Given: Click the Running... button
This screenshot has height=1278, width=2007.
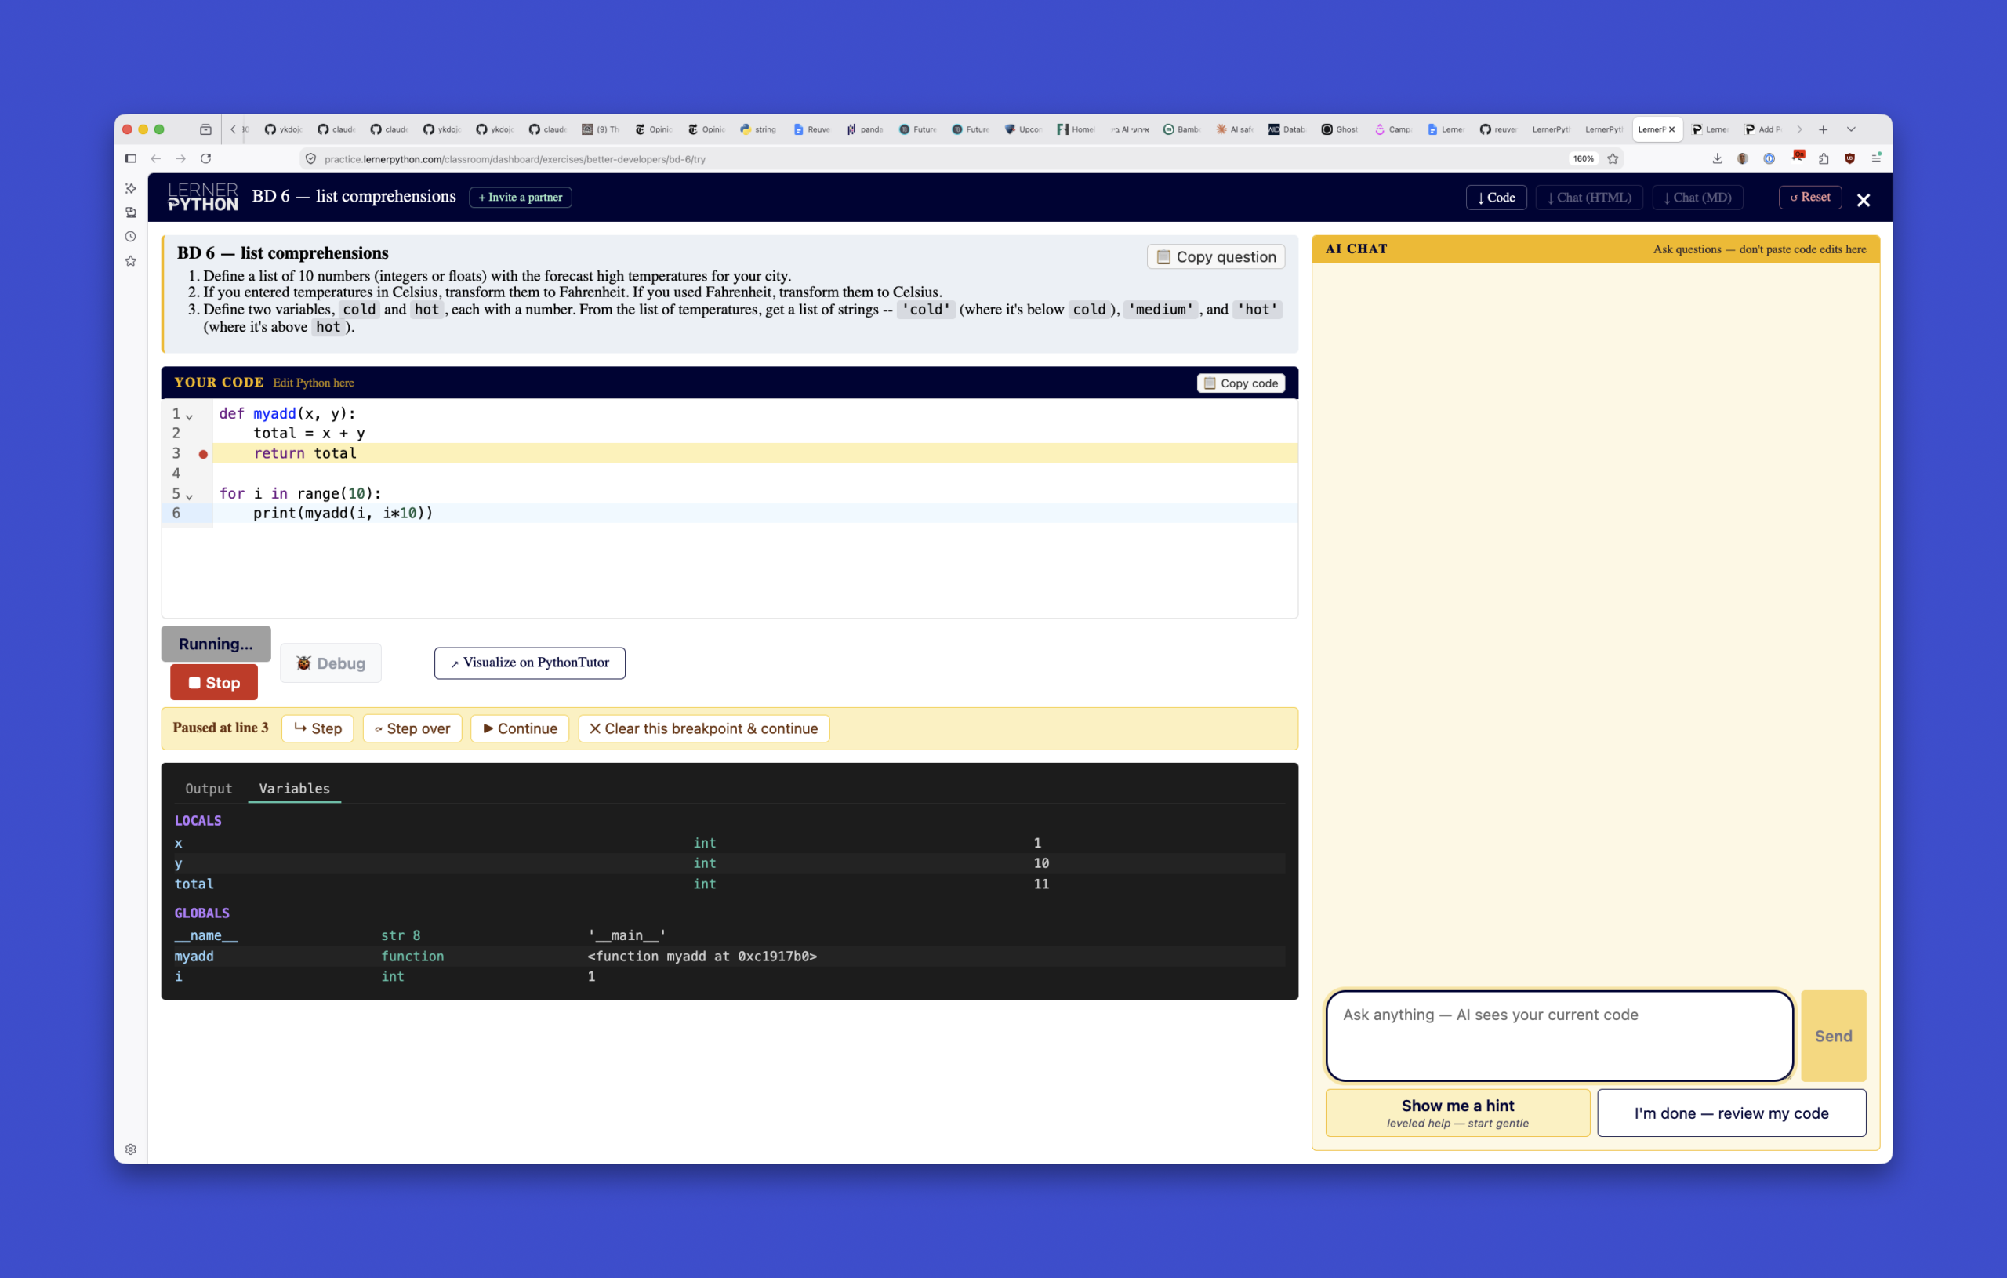Looking at the screenshot, I should point(216,644).
